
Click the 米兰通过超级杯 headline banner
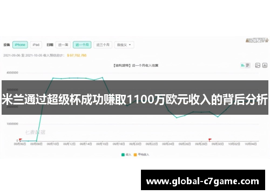135,97
